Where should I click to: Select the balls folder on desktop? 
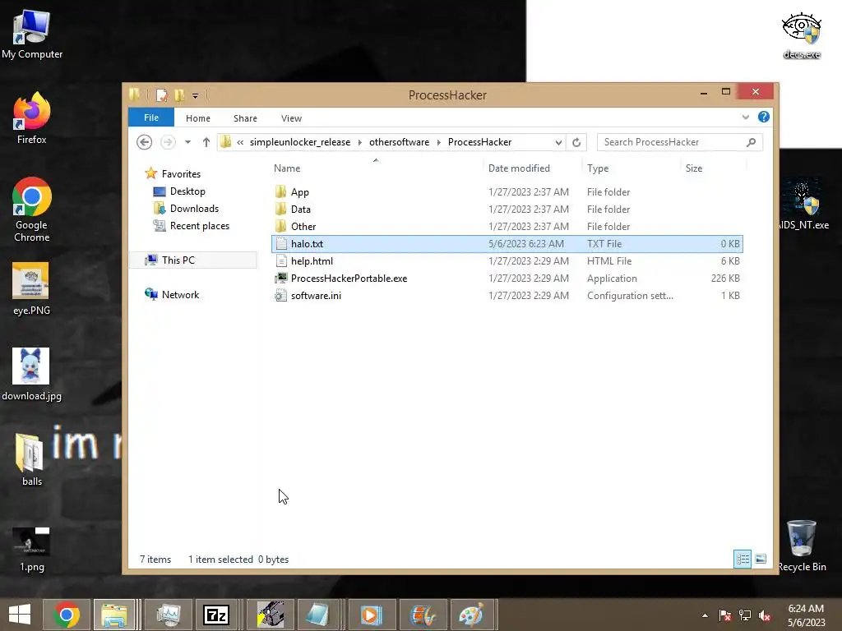pyautogui.click(x=32, y=459)
